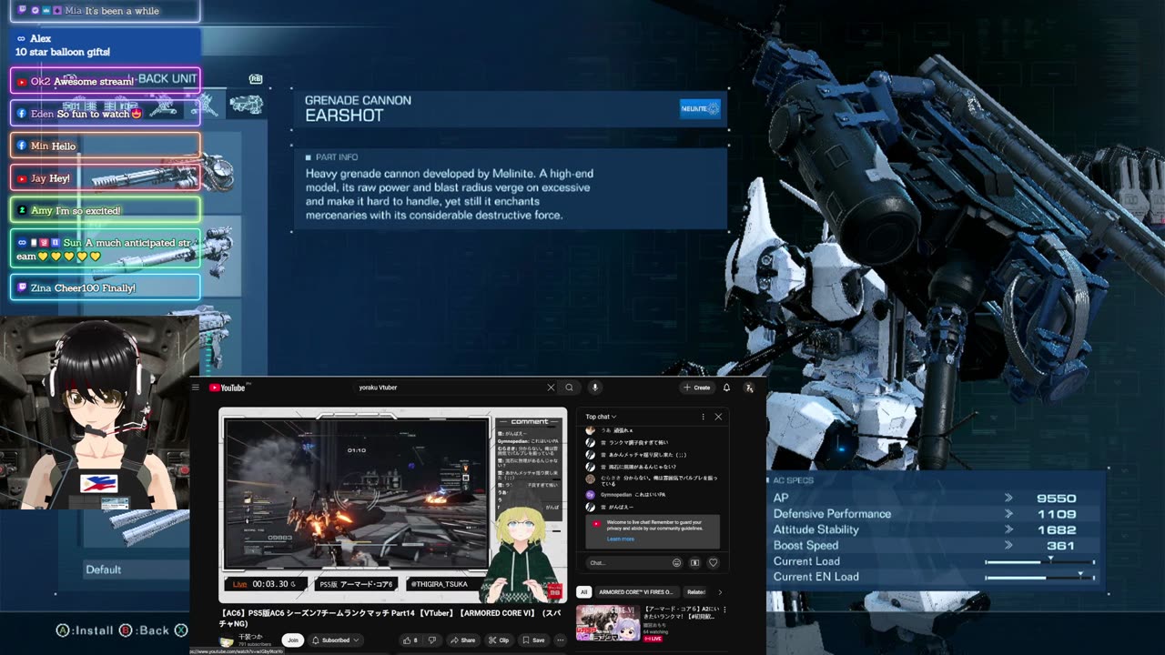
Task: Click Mia's chat overlay message
Action: pos(105,11)
